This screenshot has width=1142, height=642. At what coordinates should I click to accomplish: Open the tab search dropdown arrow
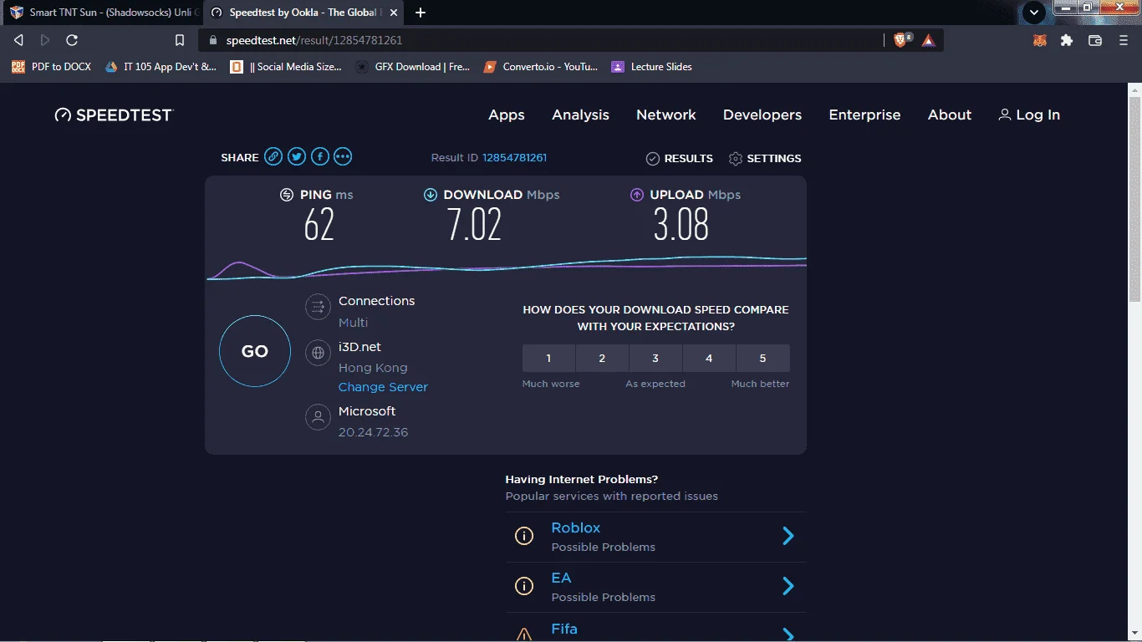point(1034,13)
